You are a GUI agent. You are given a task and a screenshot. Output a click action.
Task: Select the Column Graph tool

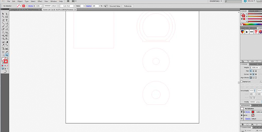[7, 49]
